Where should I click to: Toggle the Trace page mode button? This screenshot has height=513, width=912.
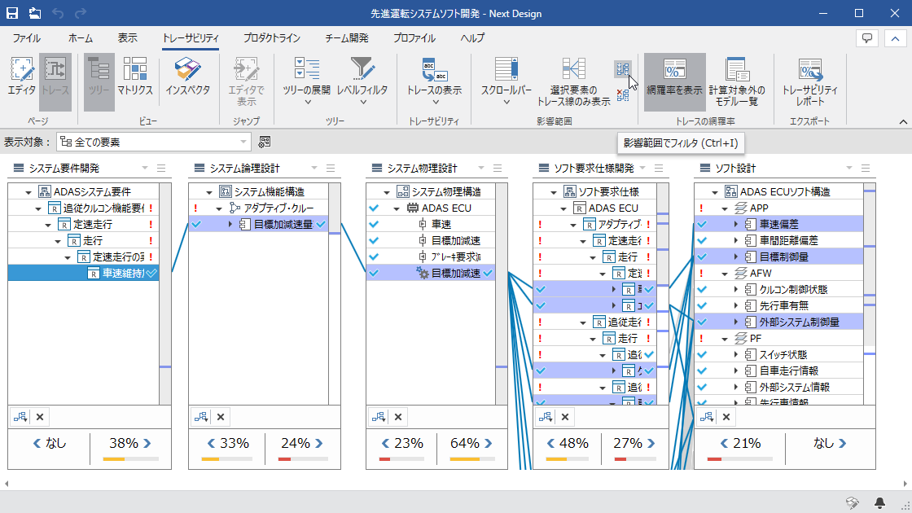pos(55,77)
